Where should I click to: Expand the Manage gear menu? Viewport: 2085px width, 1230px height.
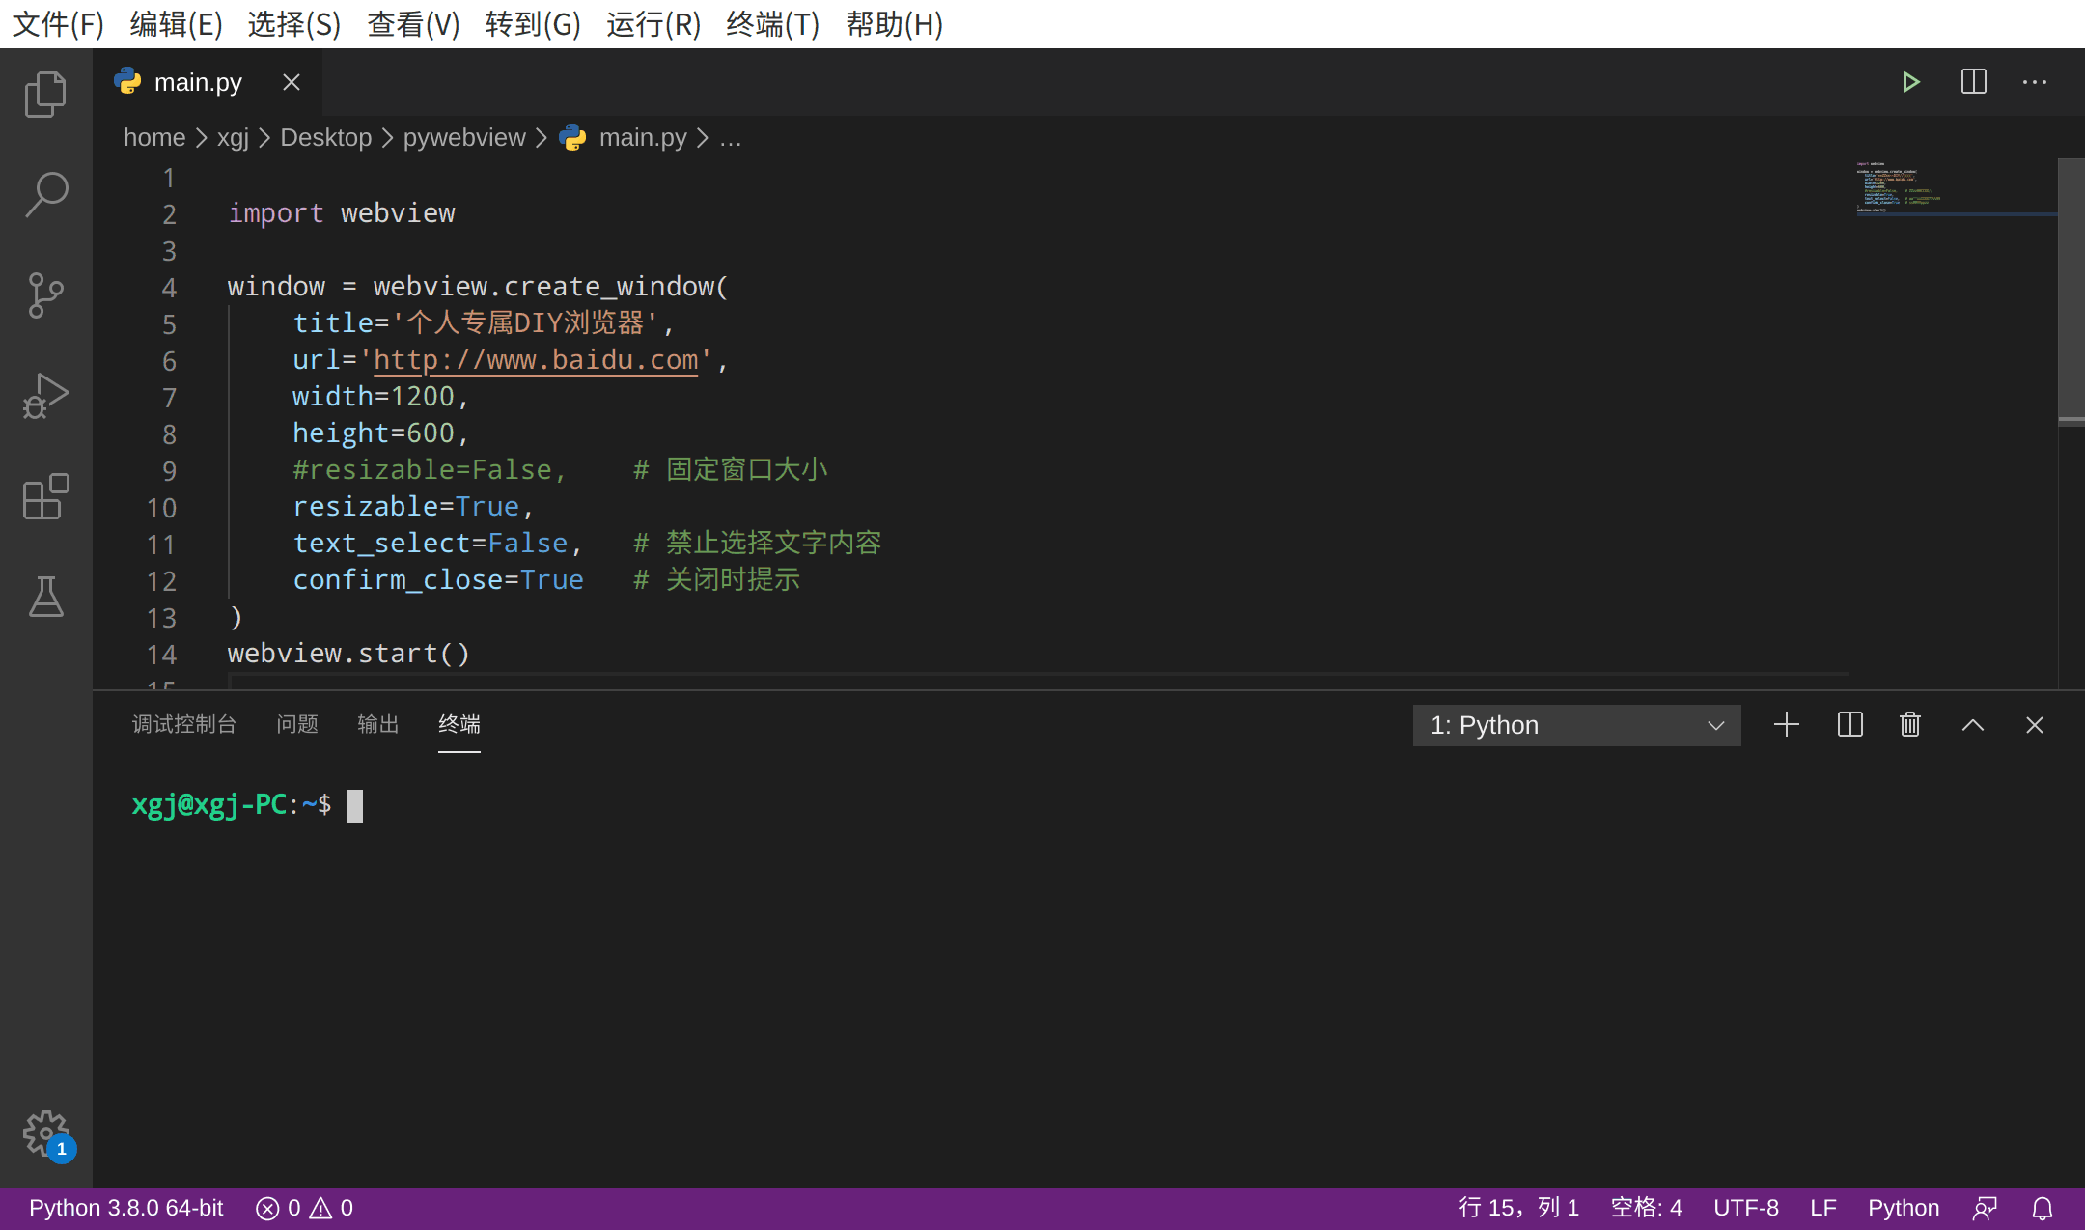[45, 1132]
